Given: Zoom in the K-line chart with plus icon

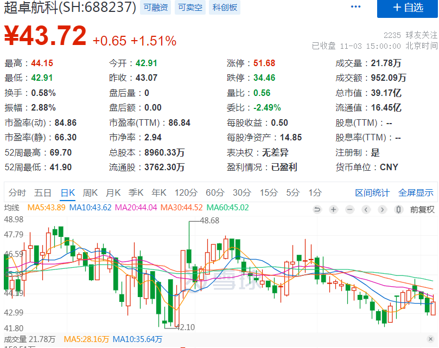Looking at the screenshot, I should tap(333, 210).
